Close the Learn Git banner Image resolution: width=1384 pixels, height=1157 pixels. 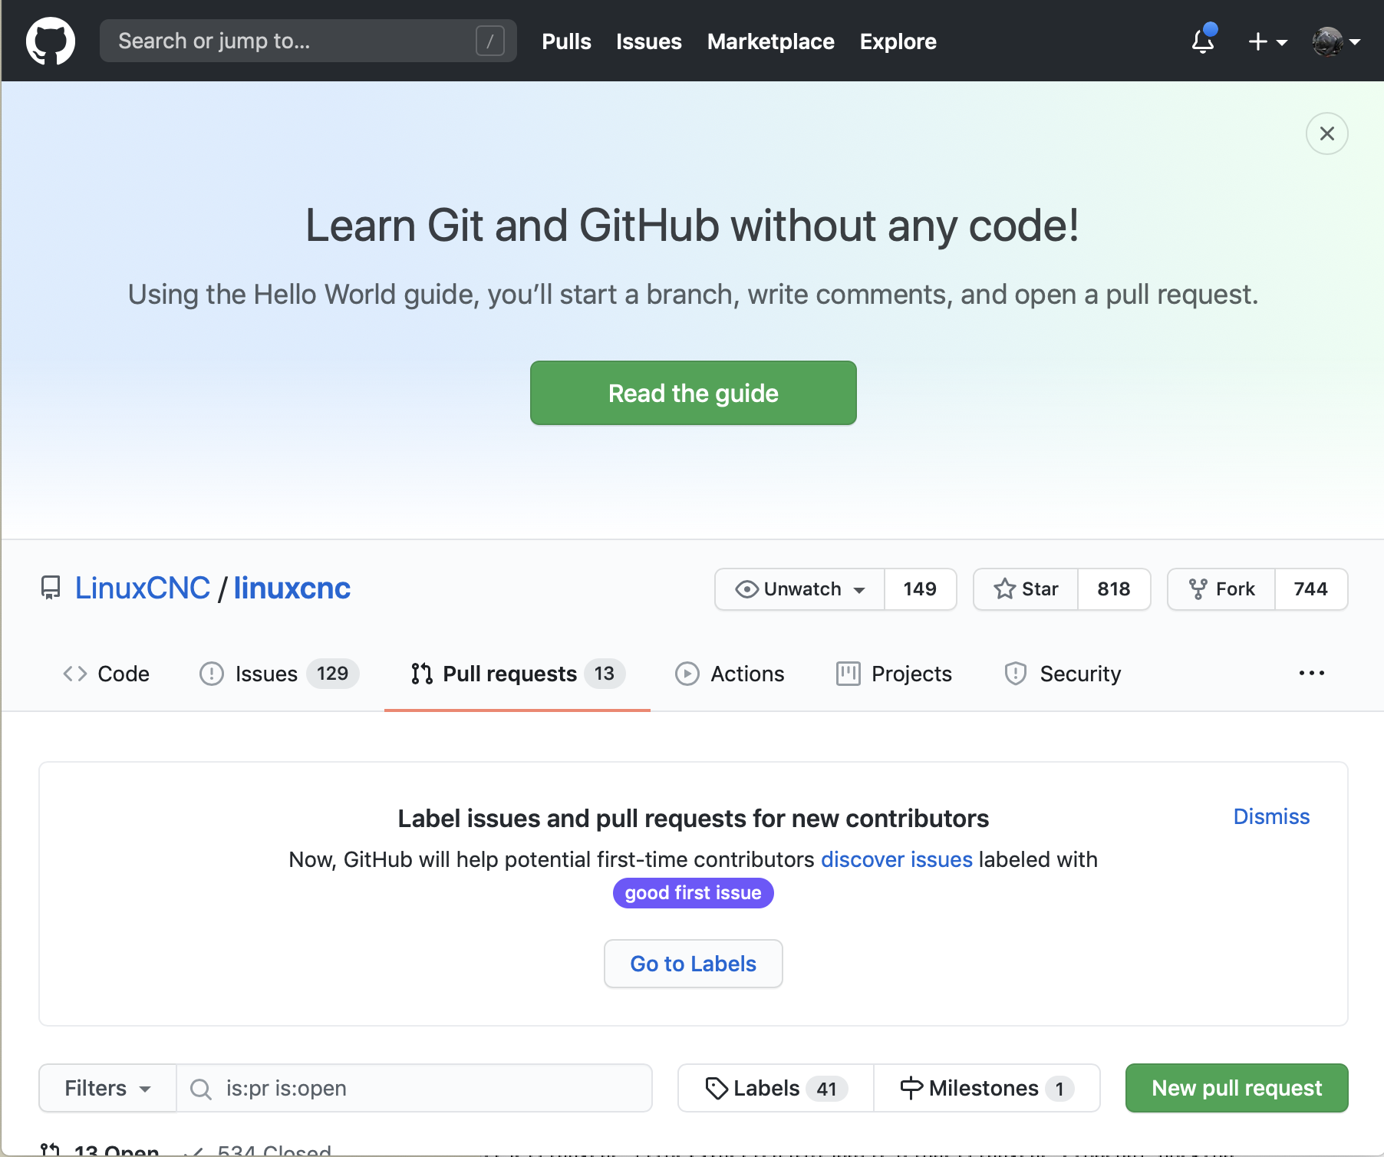[x=1326, y=133]
